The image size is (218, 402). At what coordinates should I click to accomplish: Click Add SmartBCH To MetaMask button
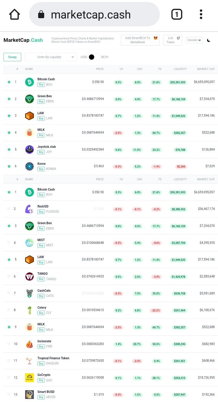pos(140,40)
